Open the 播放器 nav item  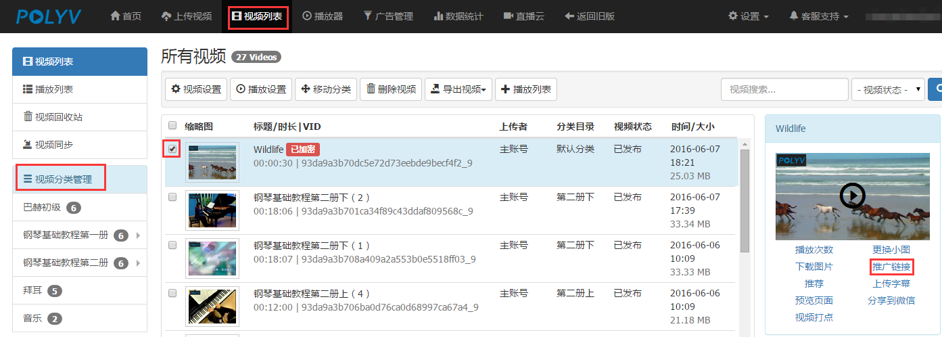tap(323, 16)
